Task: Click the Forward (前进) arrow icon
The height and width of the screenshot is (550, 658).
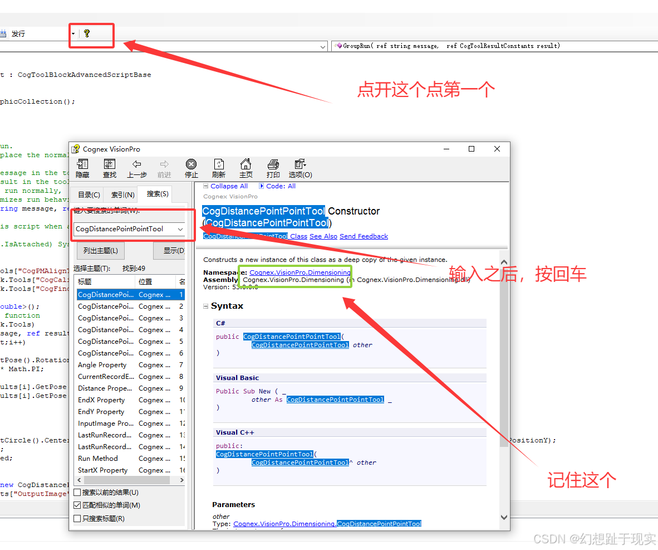Action: click(x=164, y=164)
